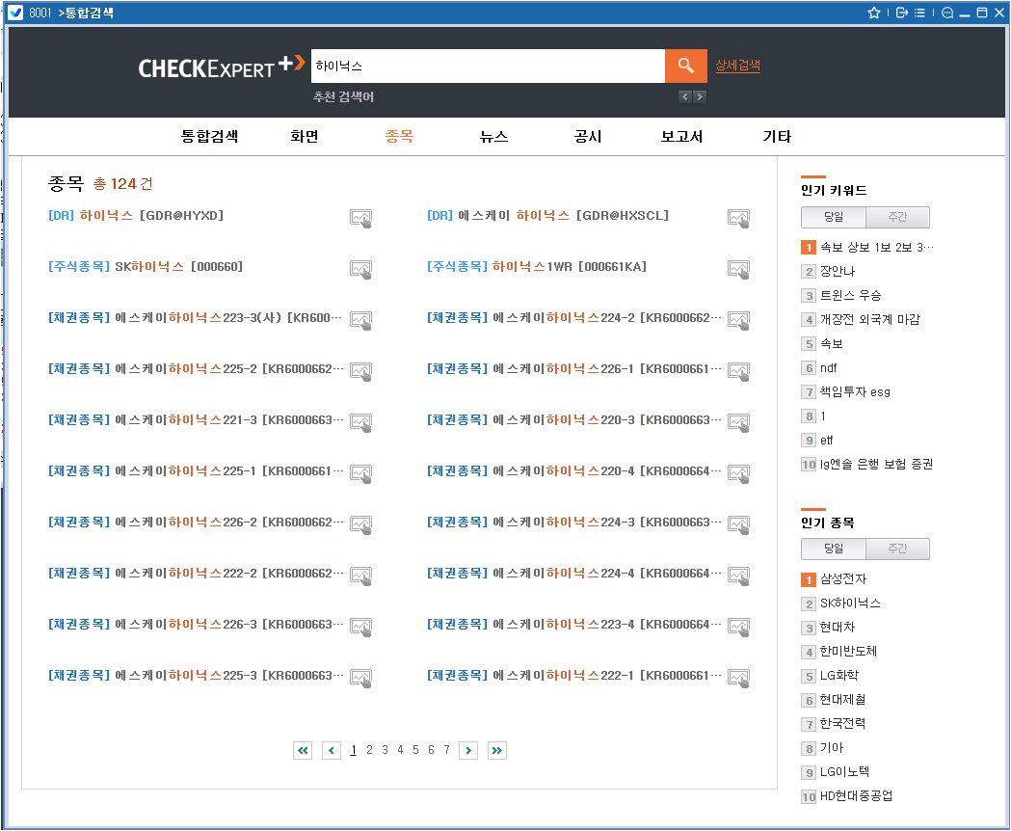Image resolution: width=1011 pixels, height=831 pixels.
Task: Advance to next page with single arrow
Action: point(468,750)
